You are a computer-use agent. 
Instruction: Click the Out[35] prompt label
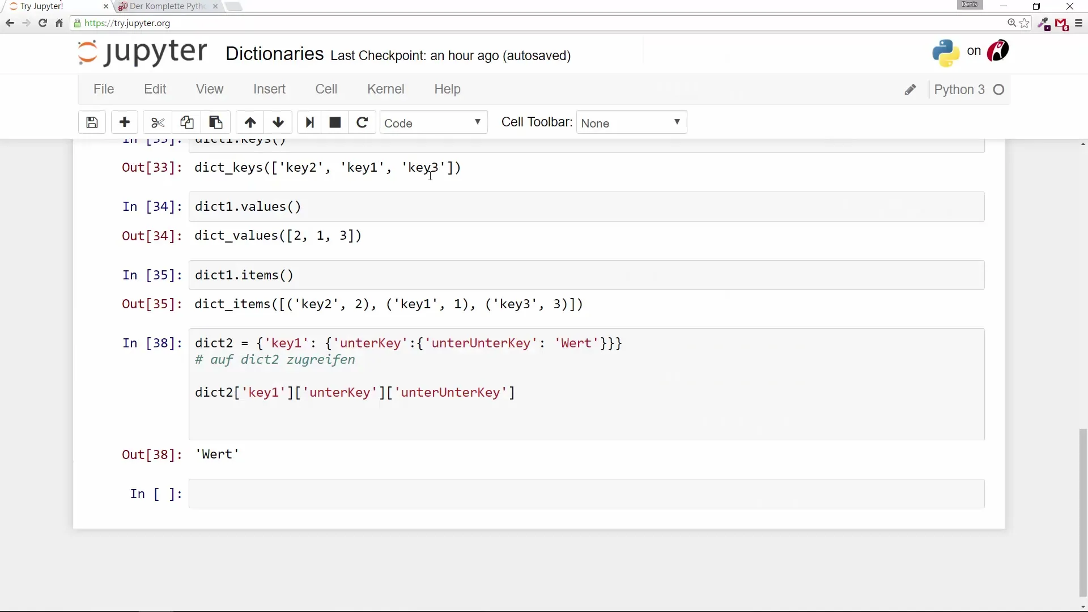[x=152, y=304]
